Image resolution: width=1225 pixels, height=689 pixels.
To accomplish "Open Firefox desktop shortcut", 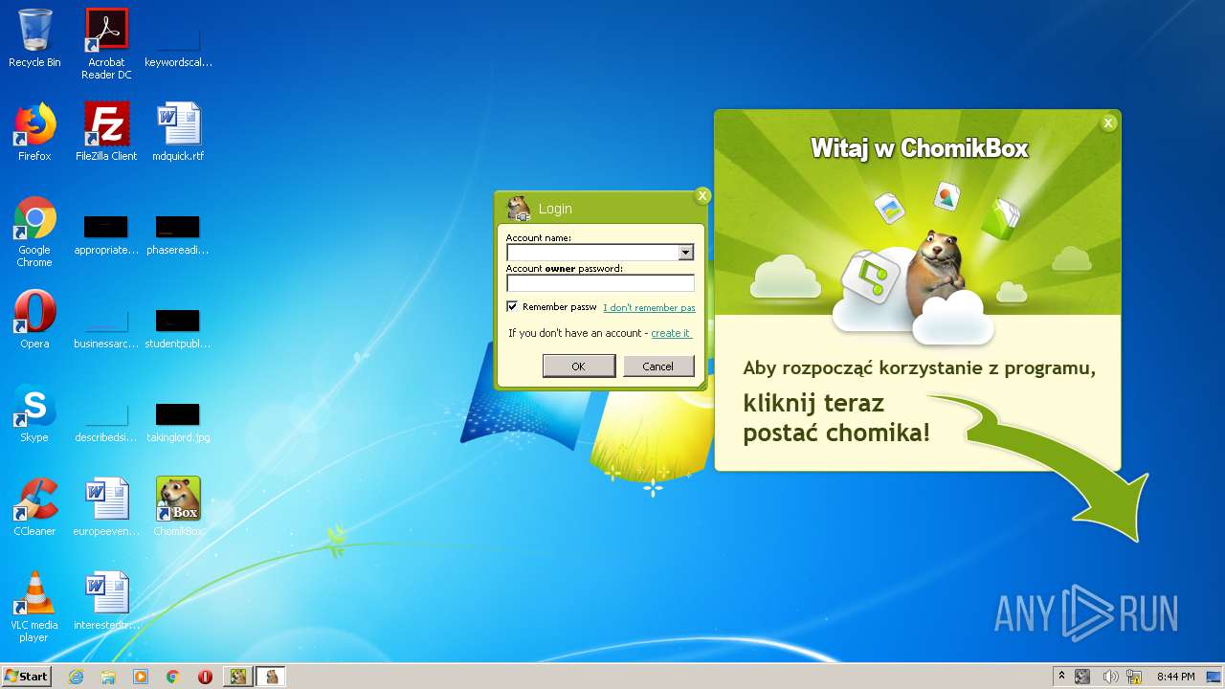I will click(x=34, y=132).
